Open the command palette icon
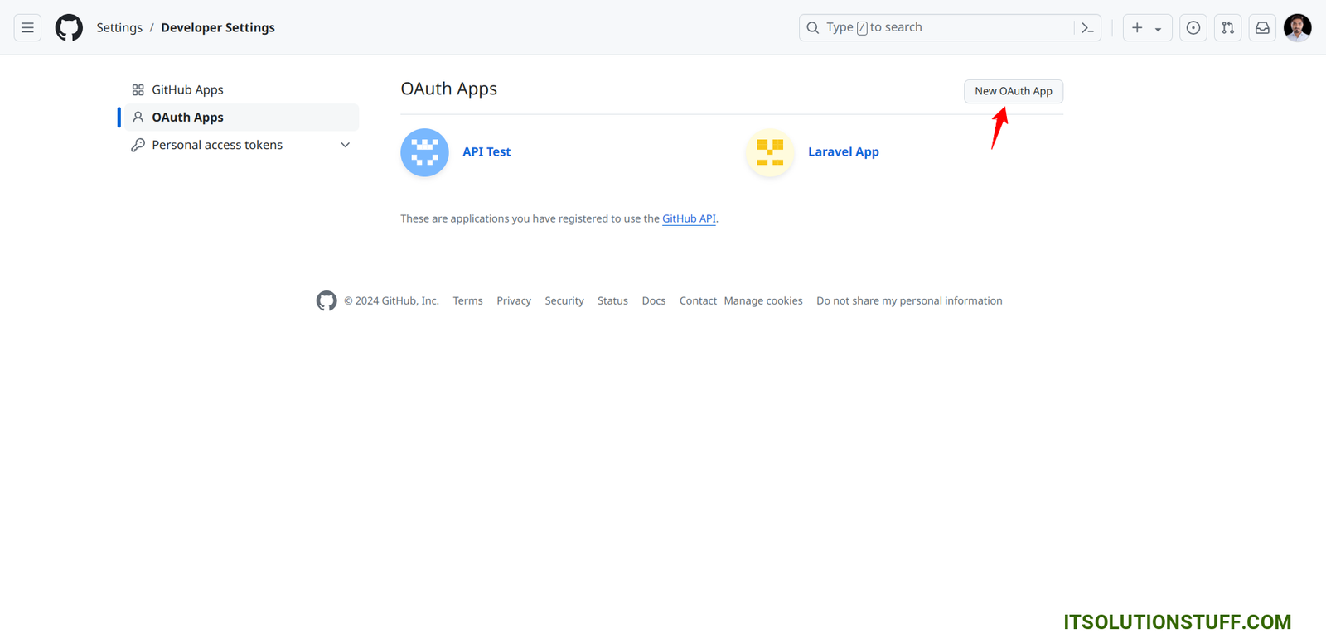 click(x=1087, y=27)
